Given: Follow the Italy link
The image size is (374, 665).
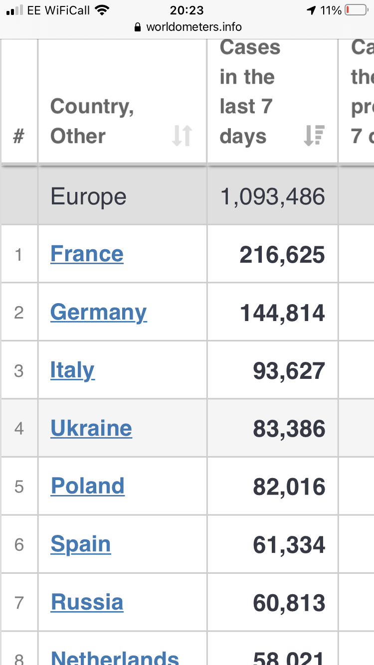Looking at the screenshot, I should click(x=72, y=370).
